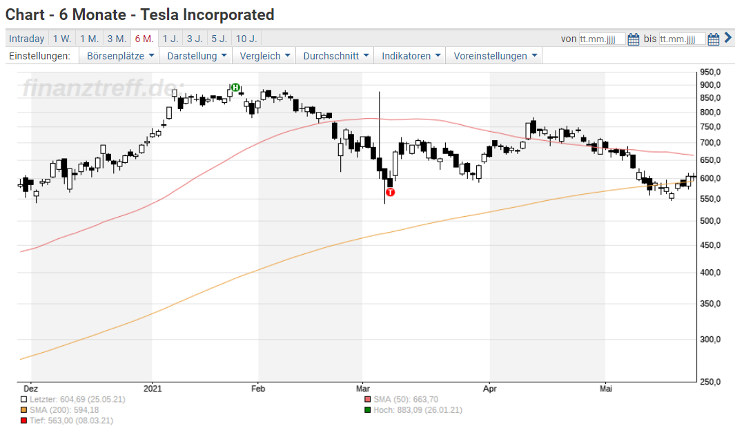Click the '2021' x-axis label
Screen dimensions: 735x435
pyautogui.click(x=153, y=389)
